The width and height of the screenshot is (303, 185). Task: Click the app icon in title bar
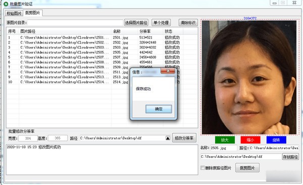(6, 4)
